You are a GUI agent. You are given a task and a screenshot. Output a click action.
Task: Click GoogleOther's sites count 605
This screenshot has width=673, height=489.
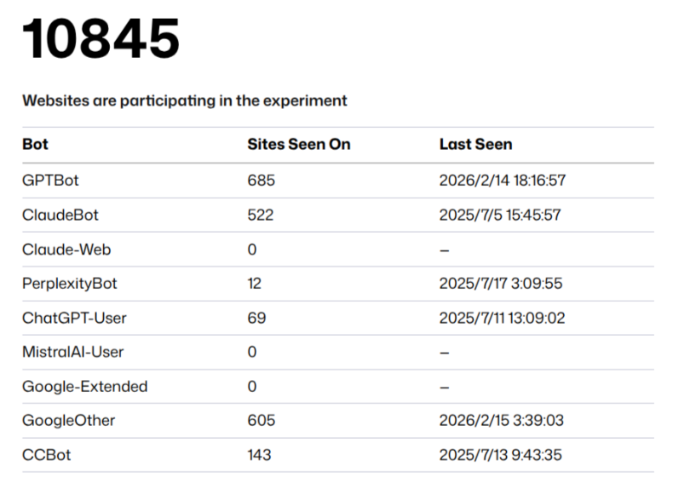point(261,420)
